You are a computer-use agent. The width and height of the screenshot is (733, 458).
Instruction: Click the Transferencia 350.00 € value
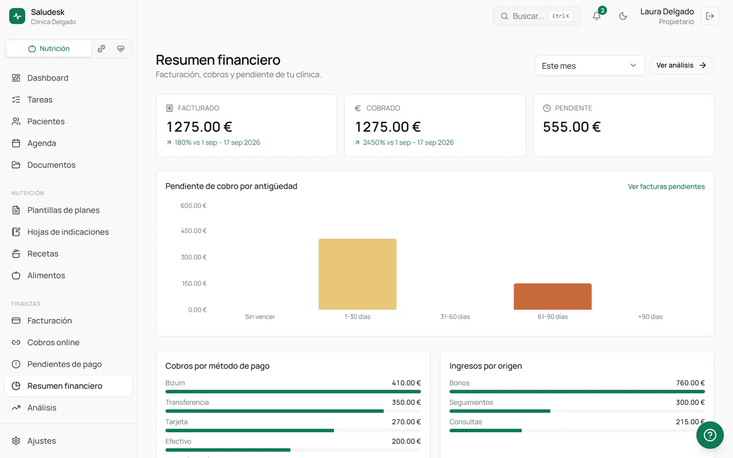click(406, 402)
